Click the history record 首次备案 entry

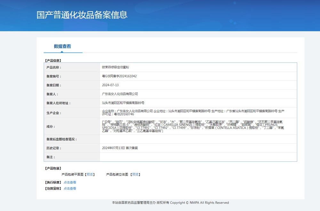click(120, 148)
